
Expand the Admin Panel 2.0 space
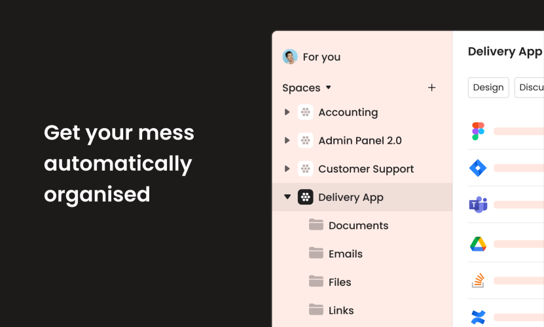tap(287, 141)
